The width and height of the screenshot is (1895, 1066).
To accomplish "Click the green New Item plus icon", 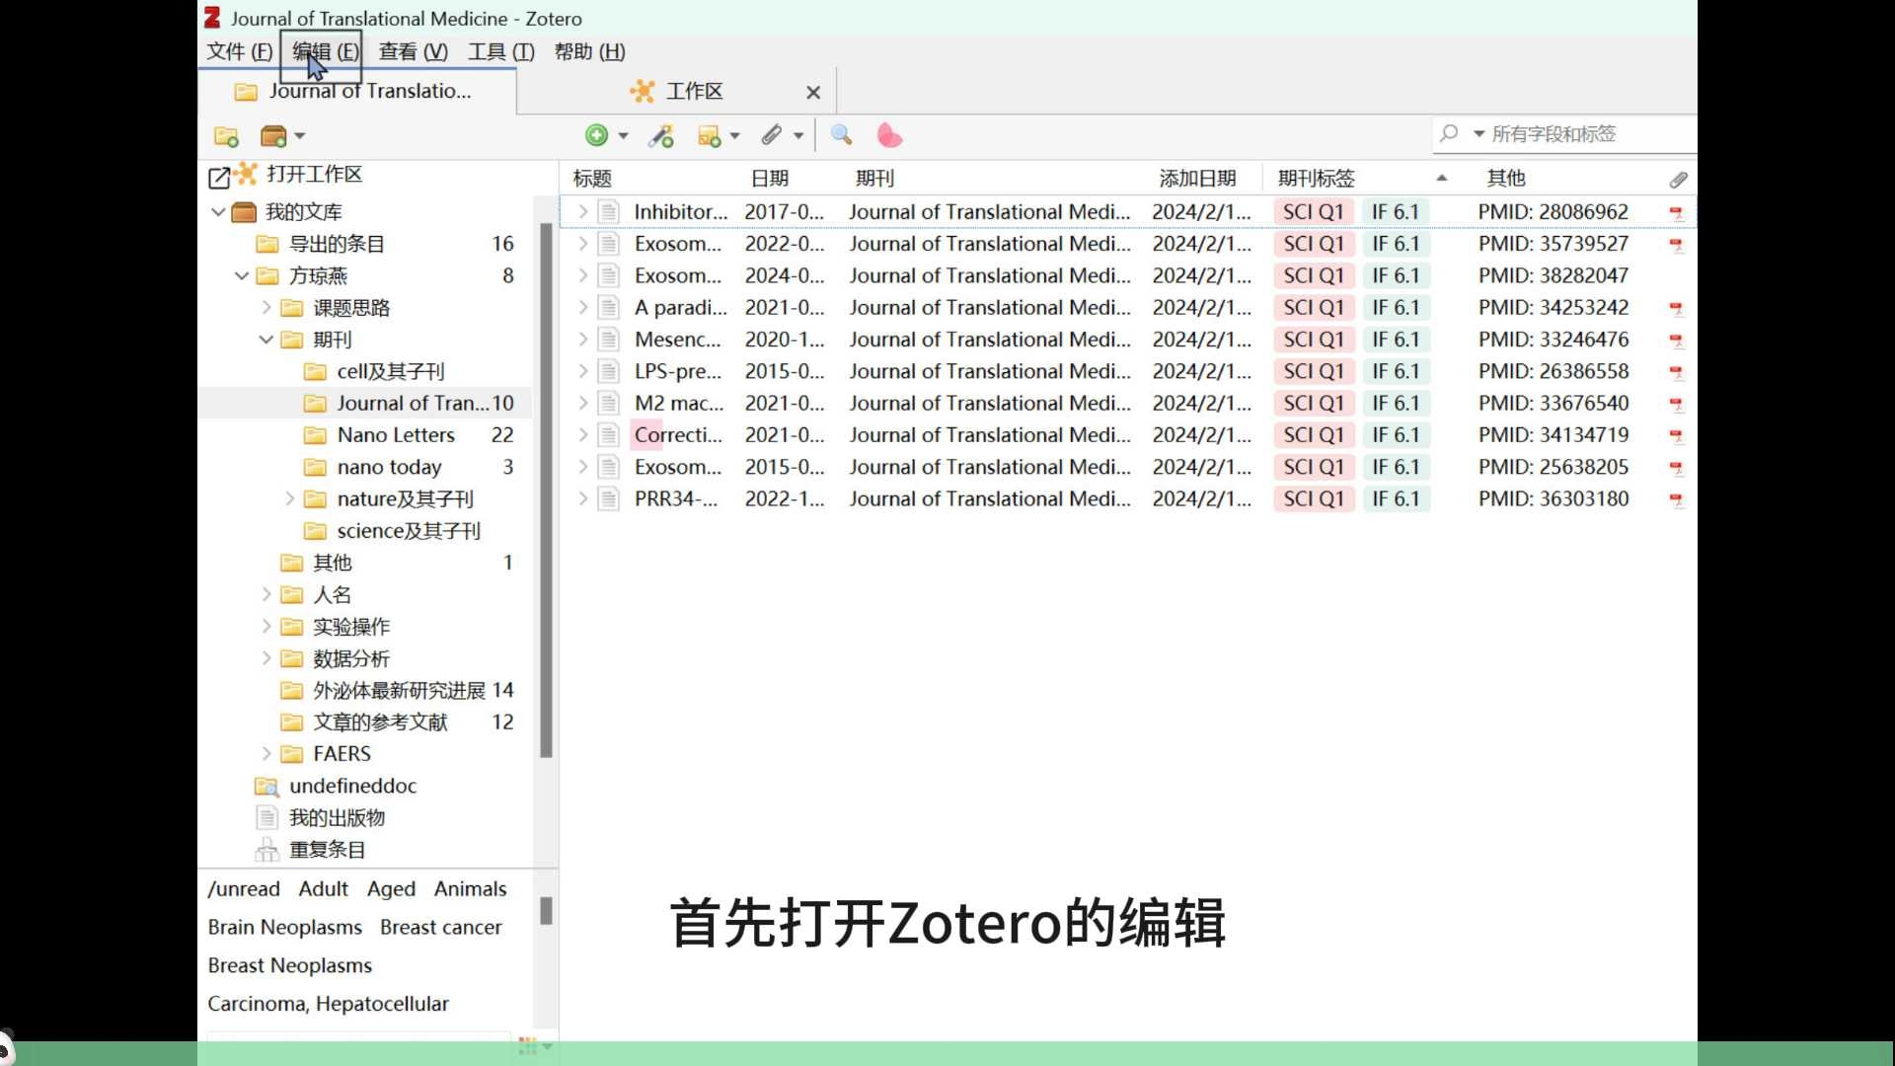I will 596,135.
